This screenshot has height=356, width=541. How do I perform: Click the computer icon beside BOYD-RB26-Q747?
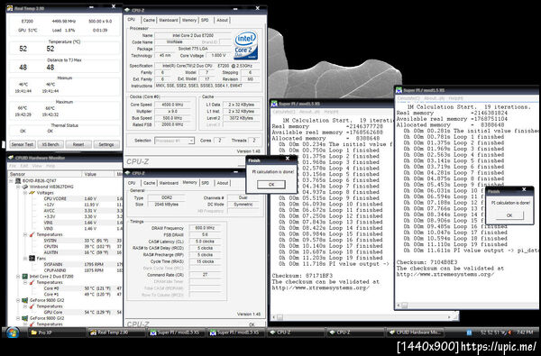pyautogui.click(x=18, y=181)
